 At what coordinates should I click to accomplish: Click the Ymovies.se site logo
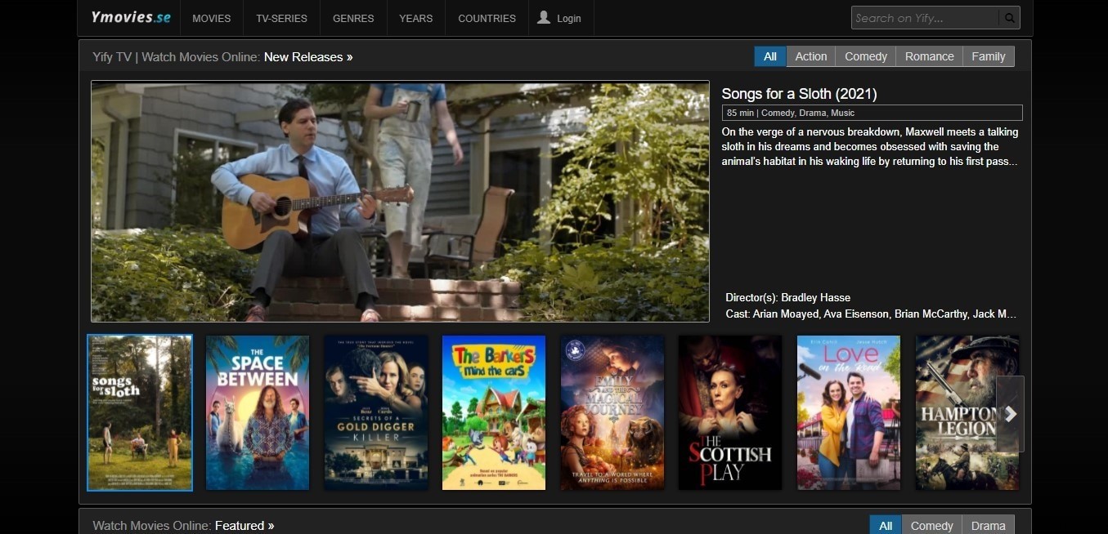click(129, 16)
